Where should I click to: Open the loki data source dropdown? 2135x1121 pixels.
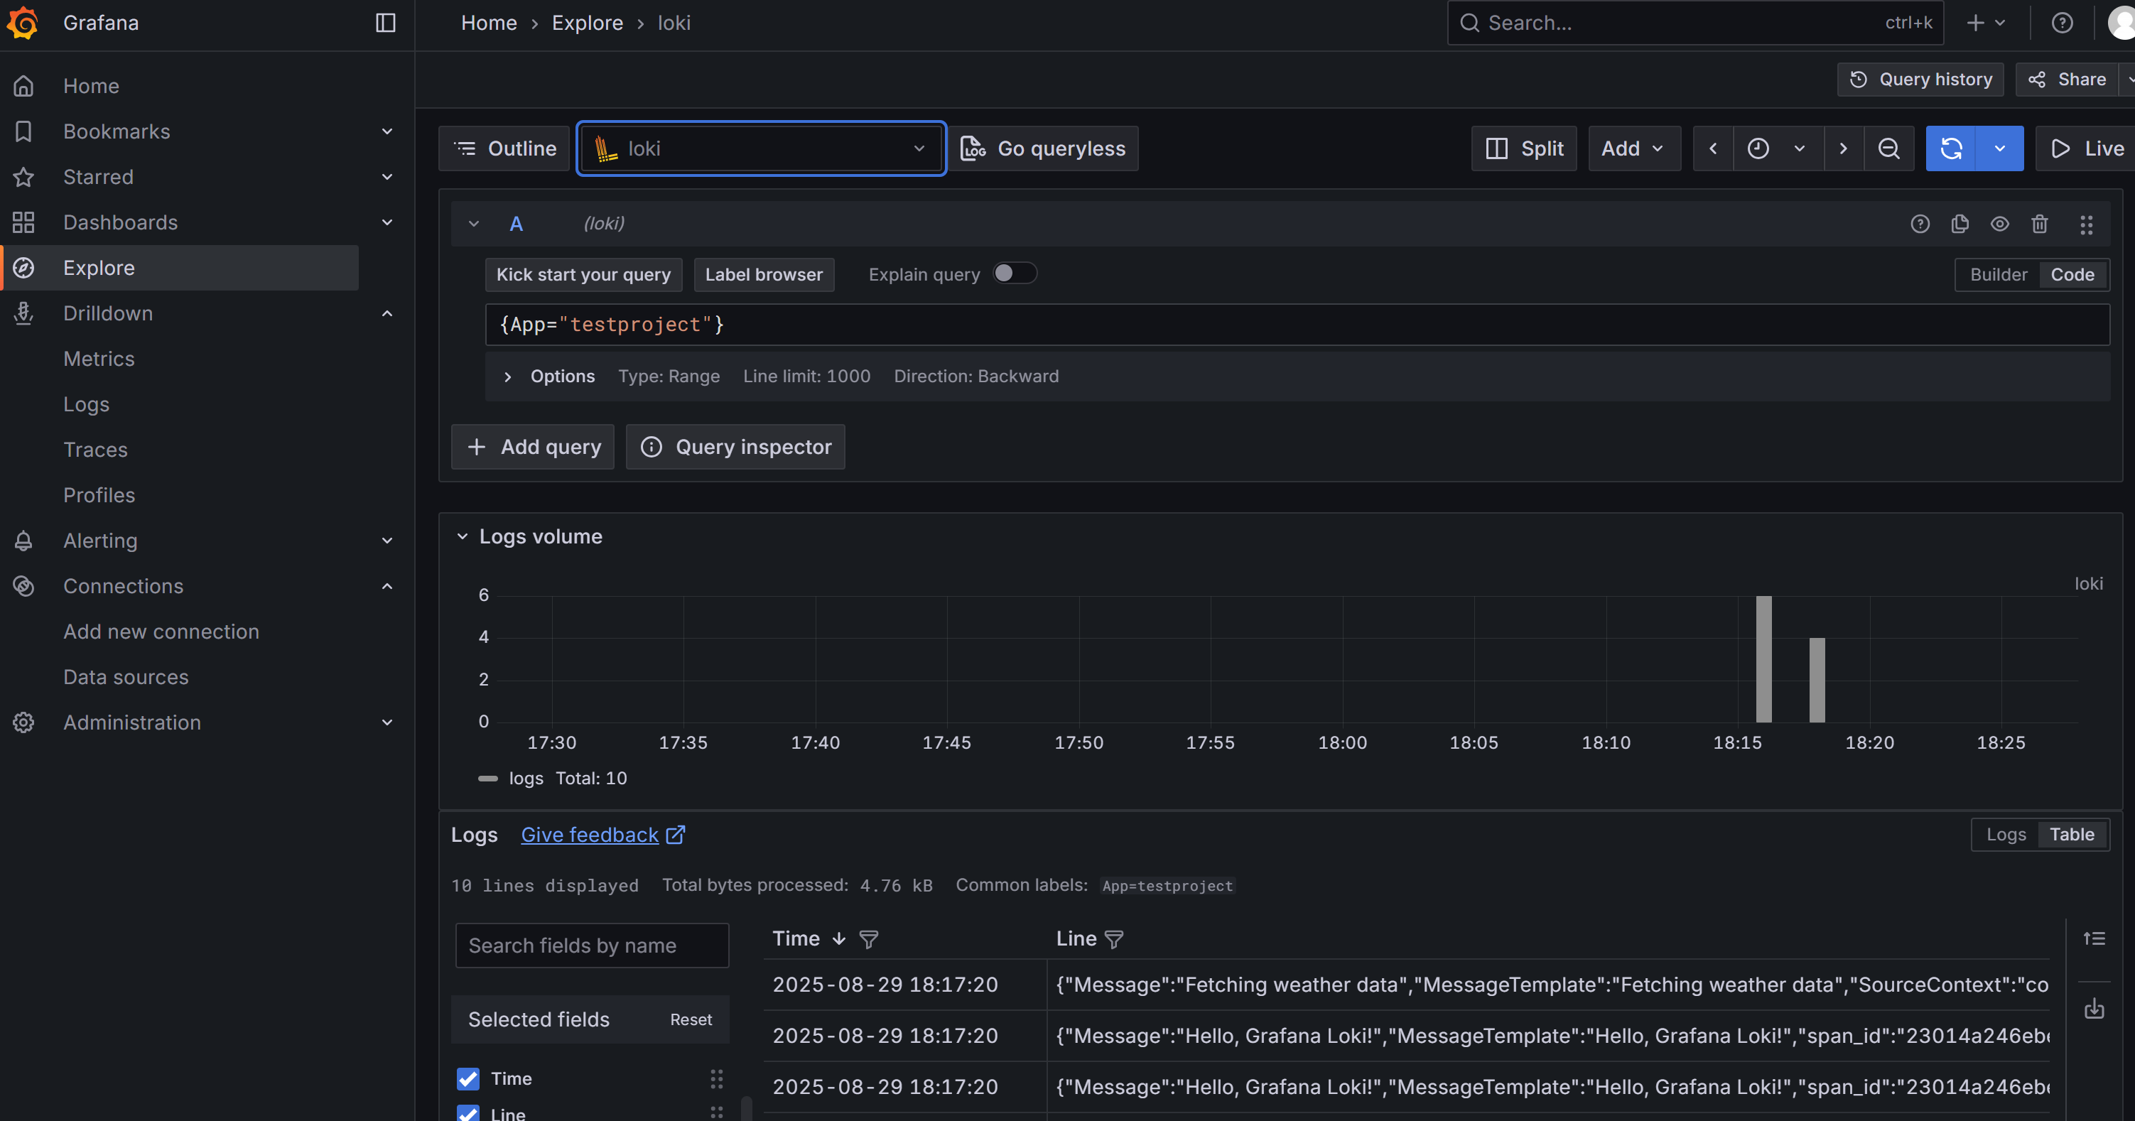[x=761, y=148]
